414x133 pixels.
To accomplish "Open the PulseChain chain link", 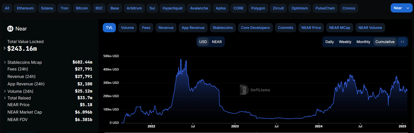I will [325, 8].
